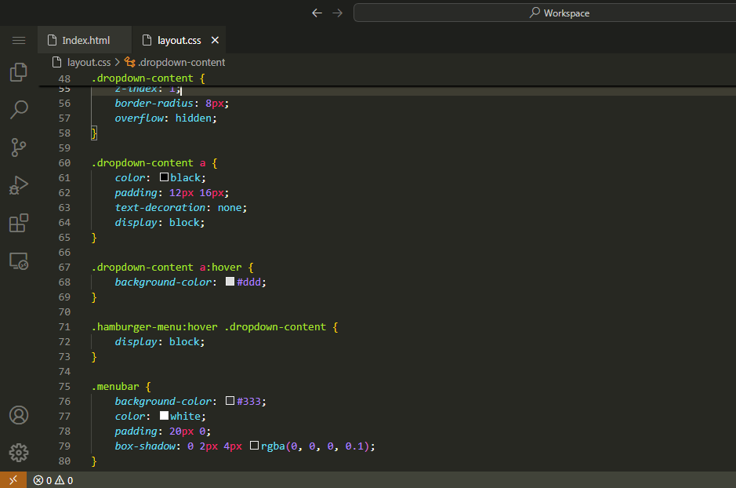
Task: Open the Source Control view
Action: [19, 147]
